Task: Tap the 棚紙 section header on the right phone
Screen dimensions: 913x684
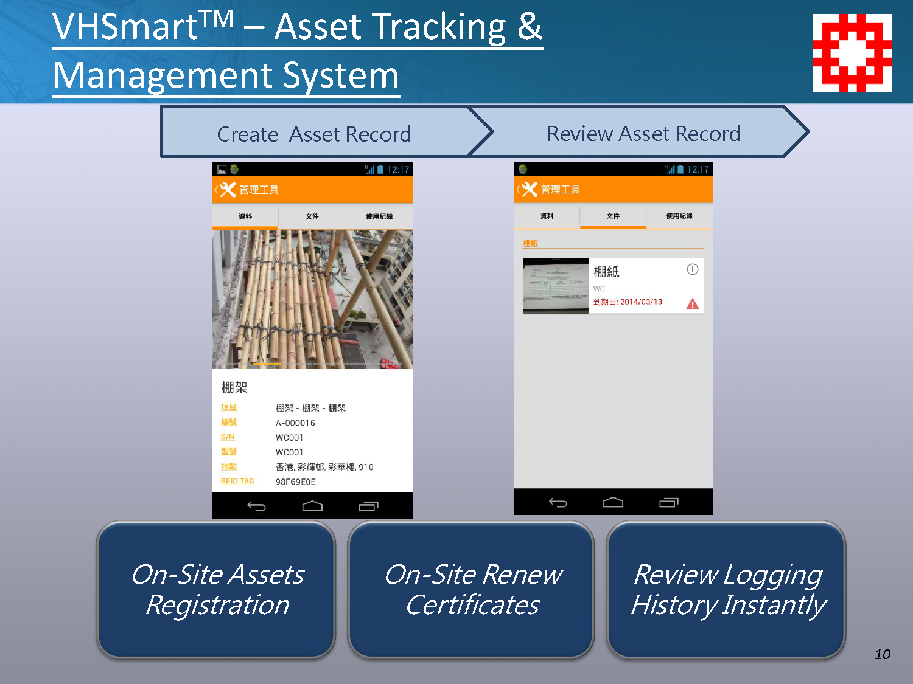Action: [530, 243]
